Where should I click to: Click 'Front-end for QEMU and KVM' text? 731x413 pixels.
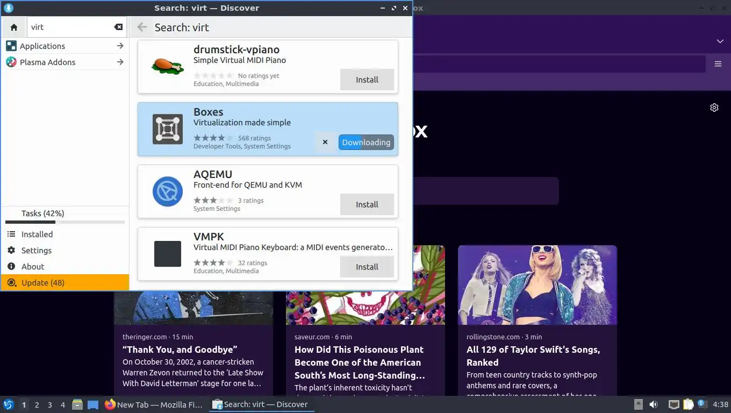248,185
